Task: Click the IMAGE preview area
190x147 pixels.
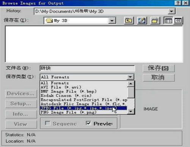Action: point(151,109)
